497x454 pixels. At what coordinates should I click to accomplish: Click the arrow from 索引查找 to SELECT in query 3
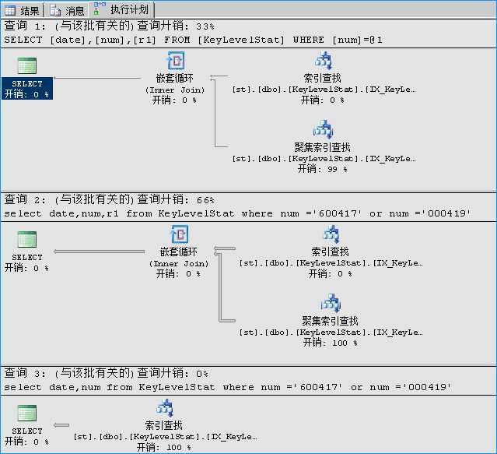click(x=61, y=425)
